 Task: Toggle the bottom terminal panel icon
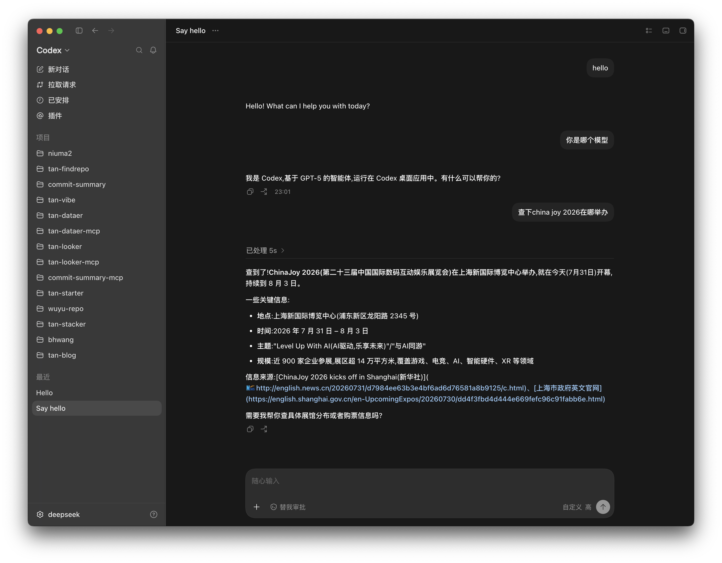666,31
